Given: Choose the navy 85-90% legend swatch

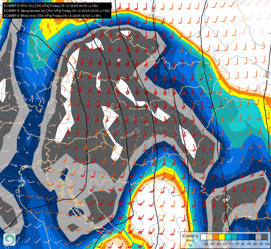Looking at the screenshot, I should click(252, 237).
